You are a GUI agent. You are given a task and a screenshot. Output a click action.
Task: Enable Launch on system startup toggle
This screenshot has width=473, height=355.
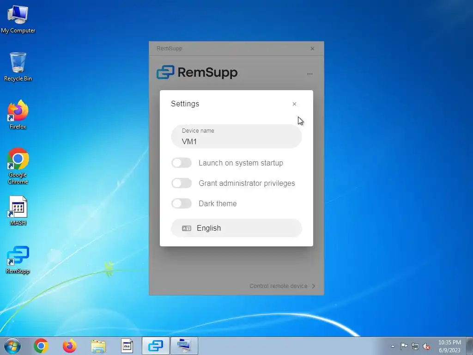point(182,163)
